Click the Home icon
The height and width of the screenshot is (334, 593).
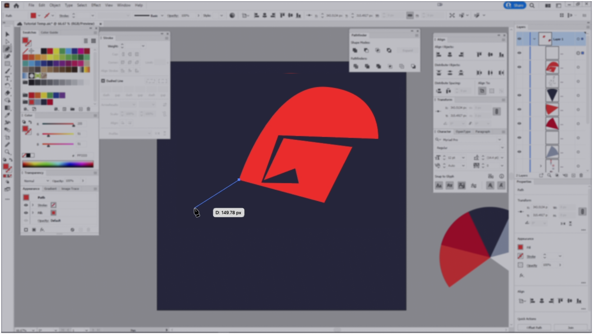[x=16, y=5]
